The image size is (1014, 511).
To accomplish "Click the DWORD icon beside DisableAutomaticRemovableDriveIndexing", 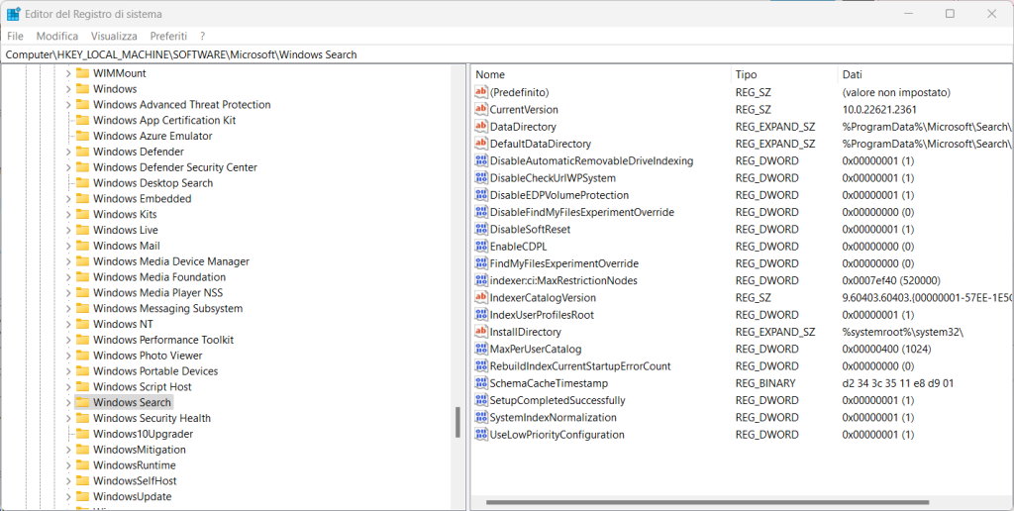I will 480,160.
